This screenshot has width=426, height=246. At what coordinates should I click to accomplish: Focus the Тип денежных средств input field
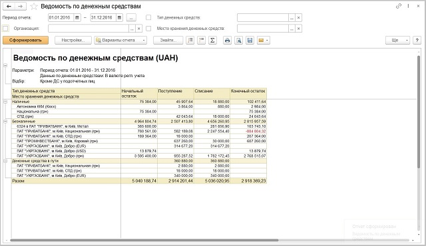[263, 18]
